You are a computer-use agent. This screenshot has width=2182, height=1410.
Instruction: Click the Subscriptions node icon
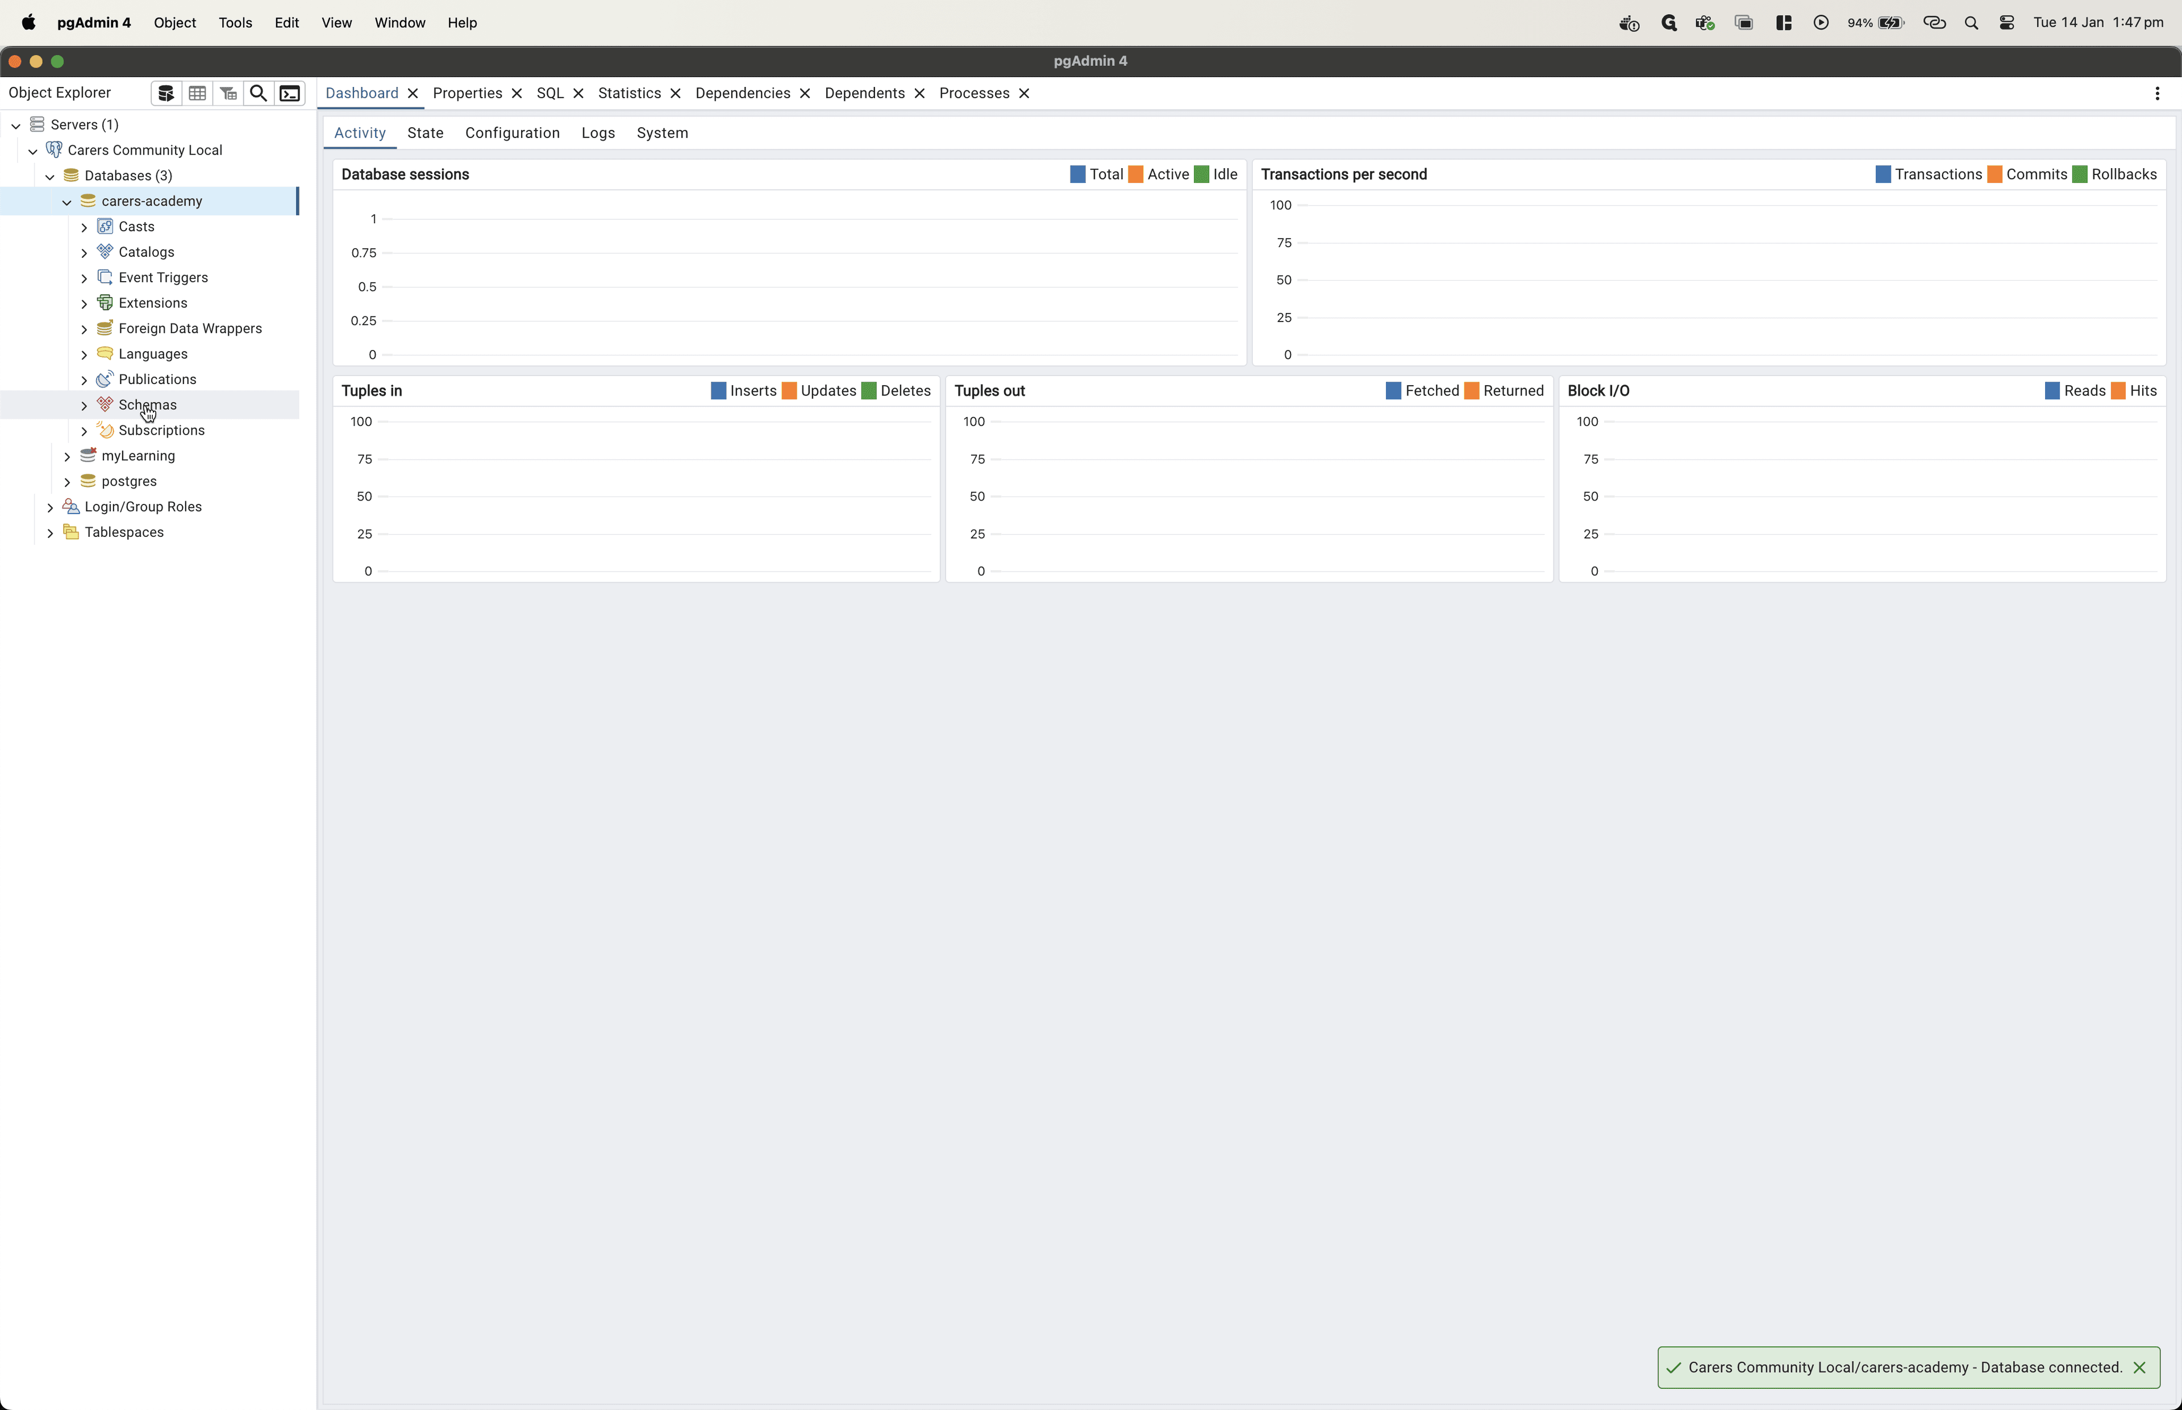coord(105,430)
